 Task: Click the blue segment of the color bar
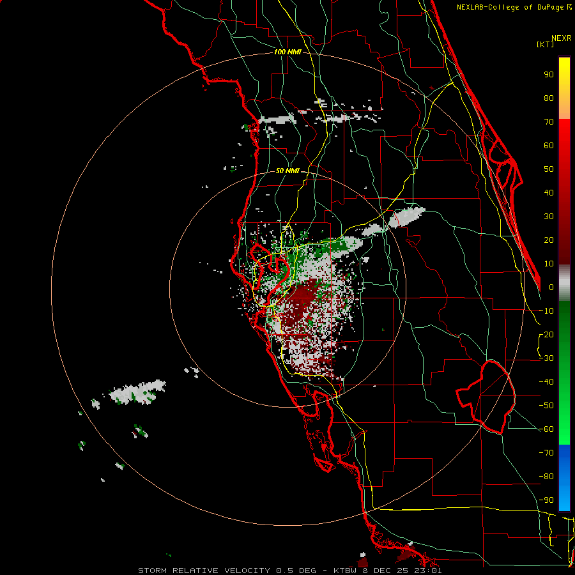pyautogui.click(x=564, y=478)
